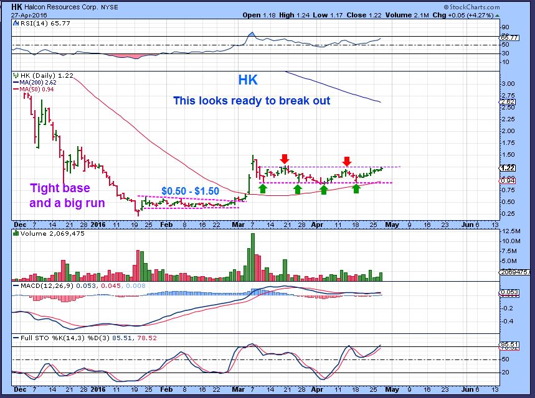The height and width of the screenshot is (398, 535).
Task: Click the Volume 2,069,475 panel label
Action: tap(52, 233)
